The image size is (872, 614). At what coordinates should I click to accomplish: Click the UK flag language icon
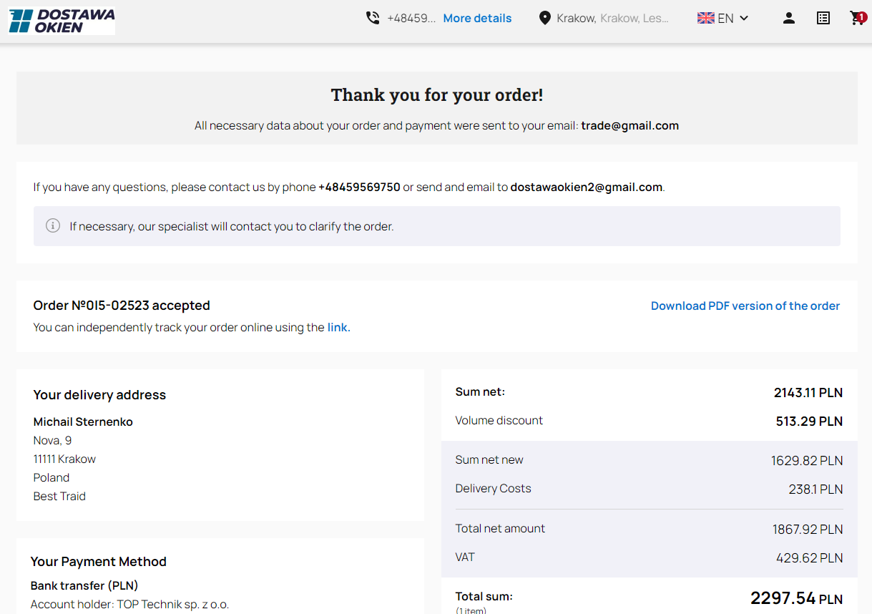click(705, 18)
